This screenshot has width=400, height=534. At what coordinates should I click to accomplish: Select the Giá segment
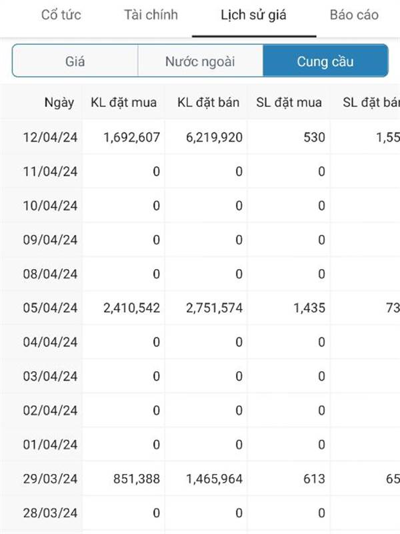coord(75,61)
